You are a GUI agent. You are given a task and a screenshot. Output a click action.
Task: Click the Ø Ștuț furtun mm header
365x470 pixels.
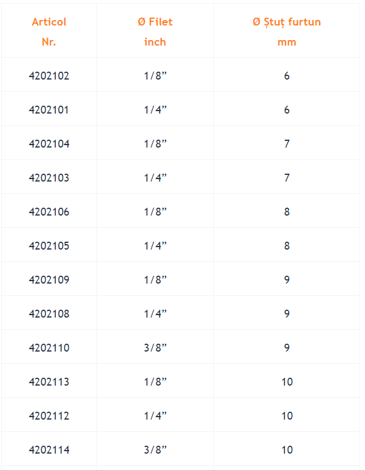(287, 32)
